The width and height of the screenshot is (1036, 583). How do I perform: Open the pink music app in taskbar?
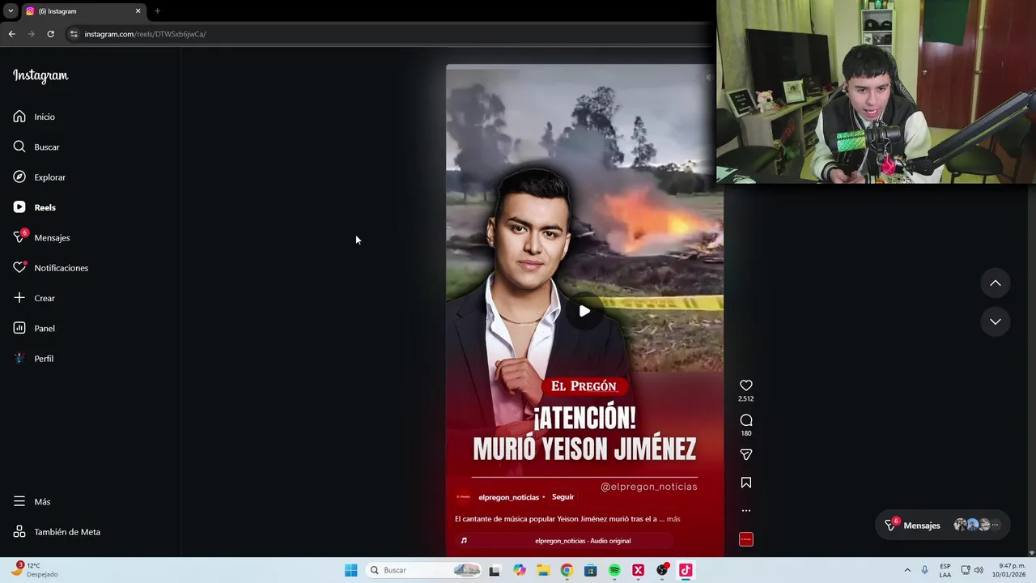coord(686,570)
